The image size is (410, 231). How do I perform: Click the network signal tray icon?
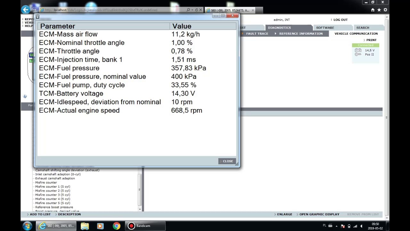pos(355,226)
